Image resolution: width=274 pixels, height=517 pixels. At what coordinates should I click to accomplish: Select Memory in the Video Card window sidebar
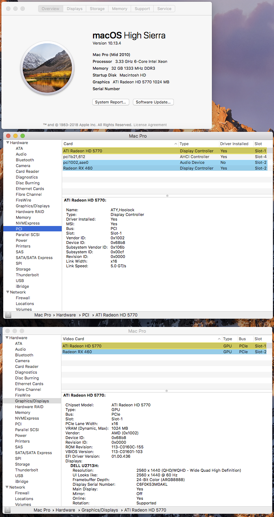(x=23, y=412)
